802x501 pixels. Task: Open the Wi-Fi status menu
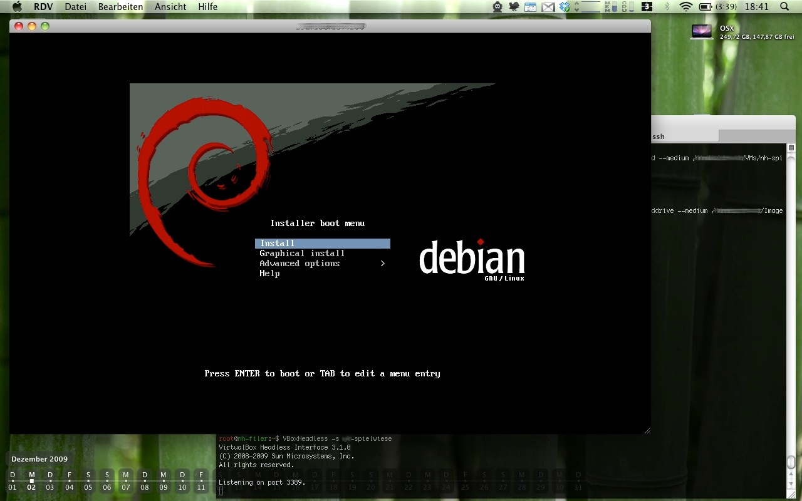click(x=685, y=7)
